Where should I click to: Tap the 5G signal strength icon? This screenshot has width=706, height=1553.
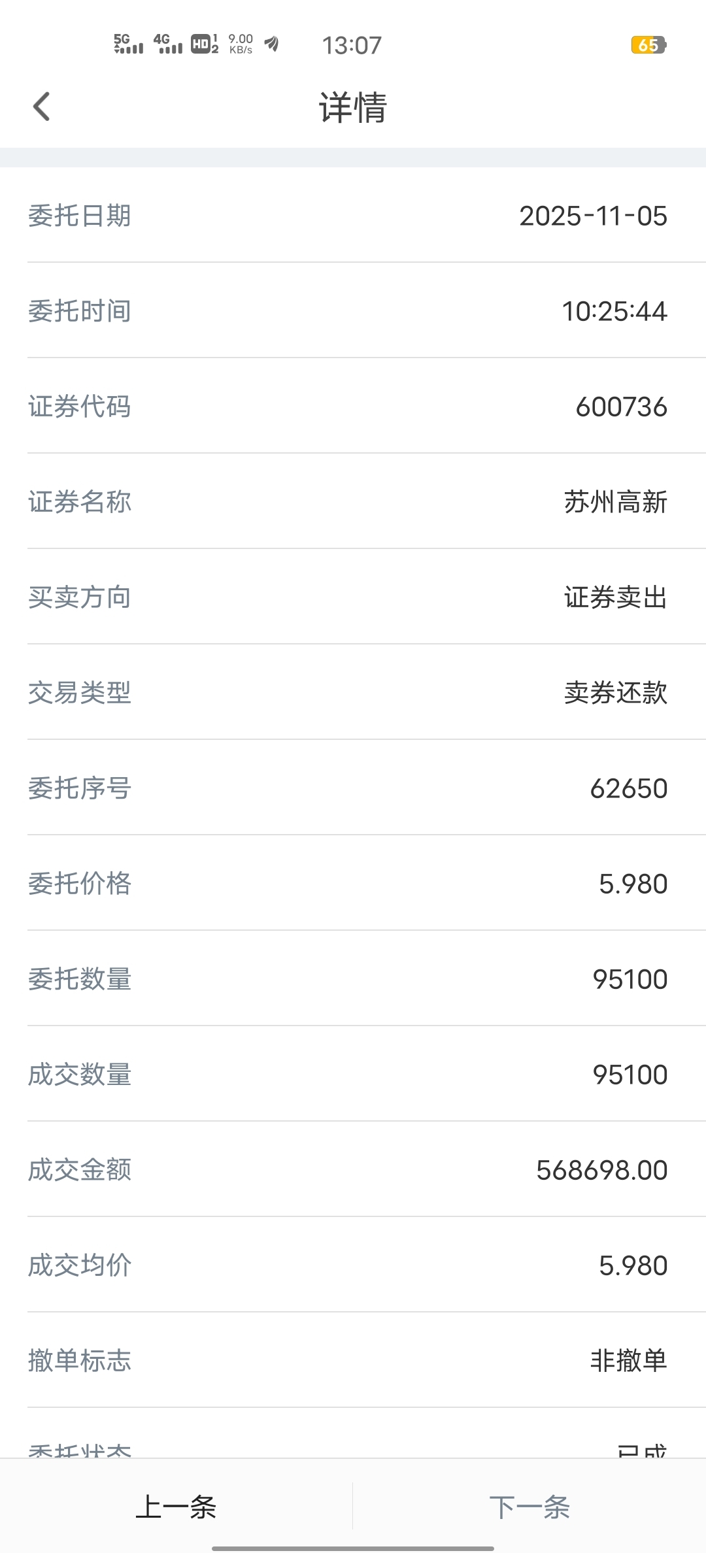tap(128, 44)
